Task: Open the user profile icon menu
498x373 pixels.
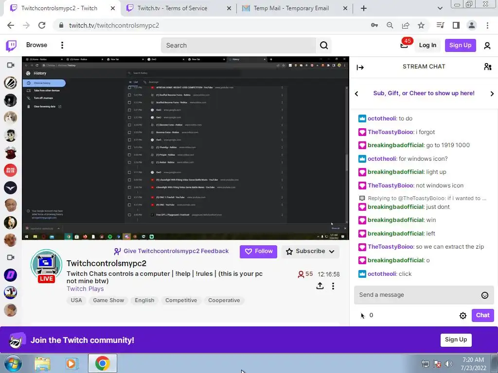Action: [487, 45]
